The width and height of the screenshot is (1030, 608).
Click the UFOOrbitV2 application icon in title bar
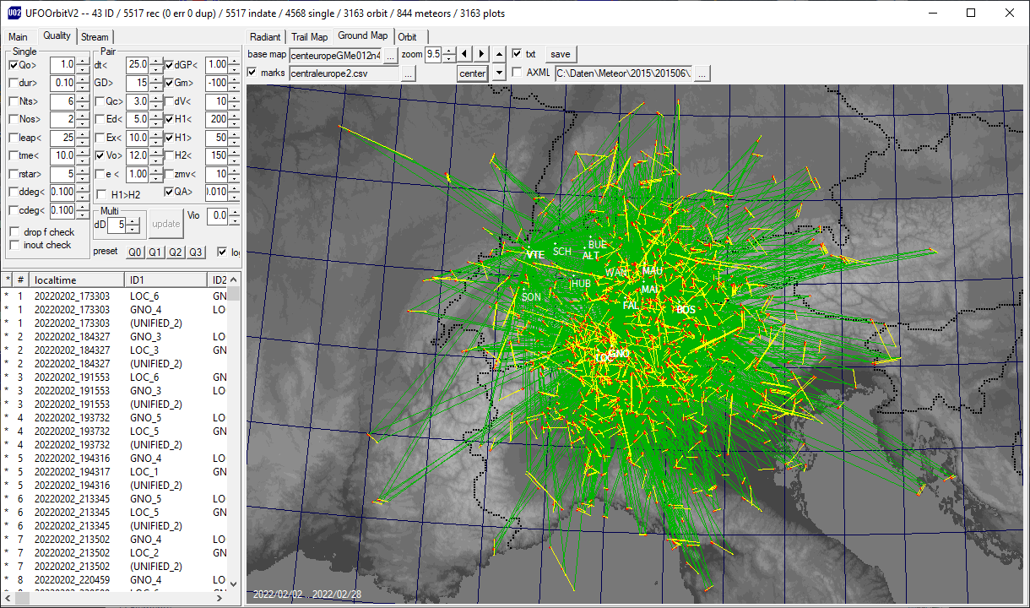pyautogui.click(x=14, y=13)
